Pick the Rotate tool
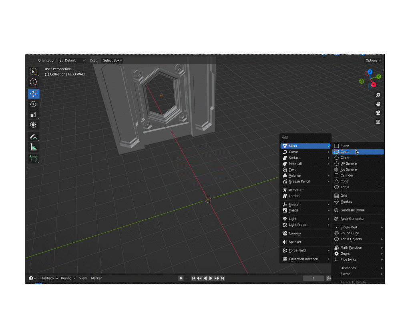This screenshot has height=332, width=410. 34,104
